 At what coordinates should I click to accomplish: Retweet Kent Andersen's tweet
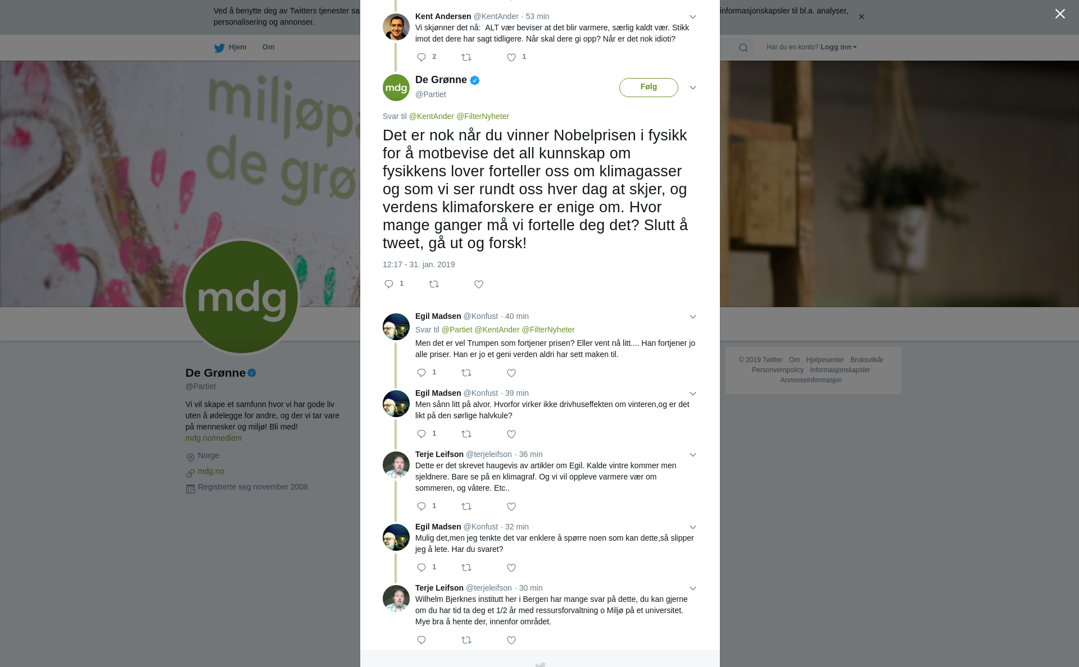click(466, 57)
